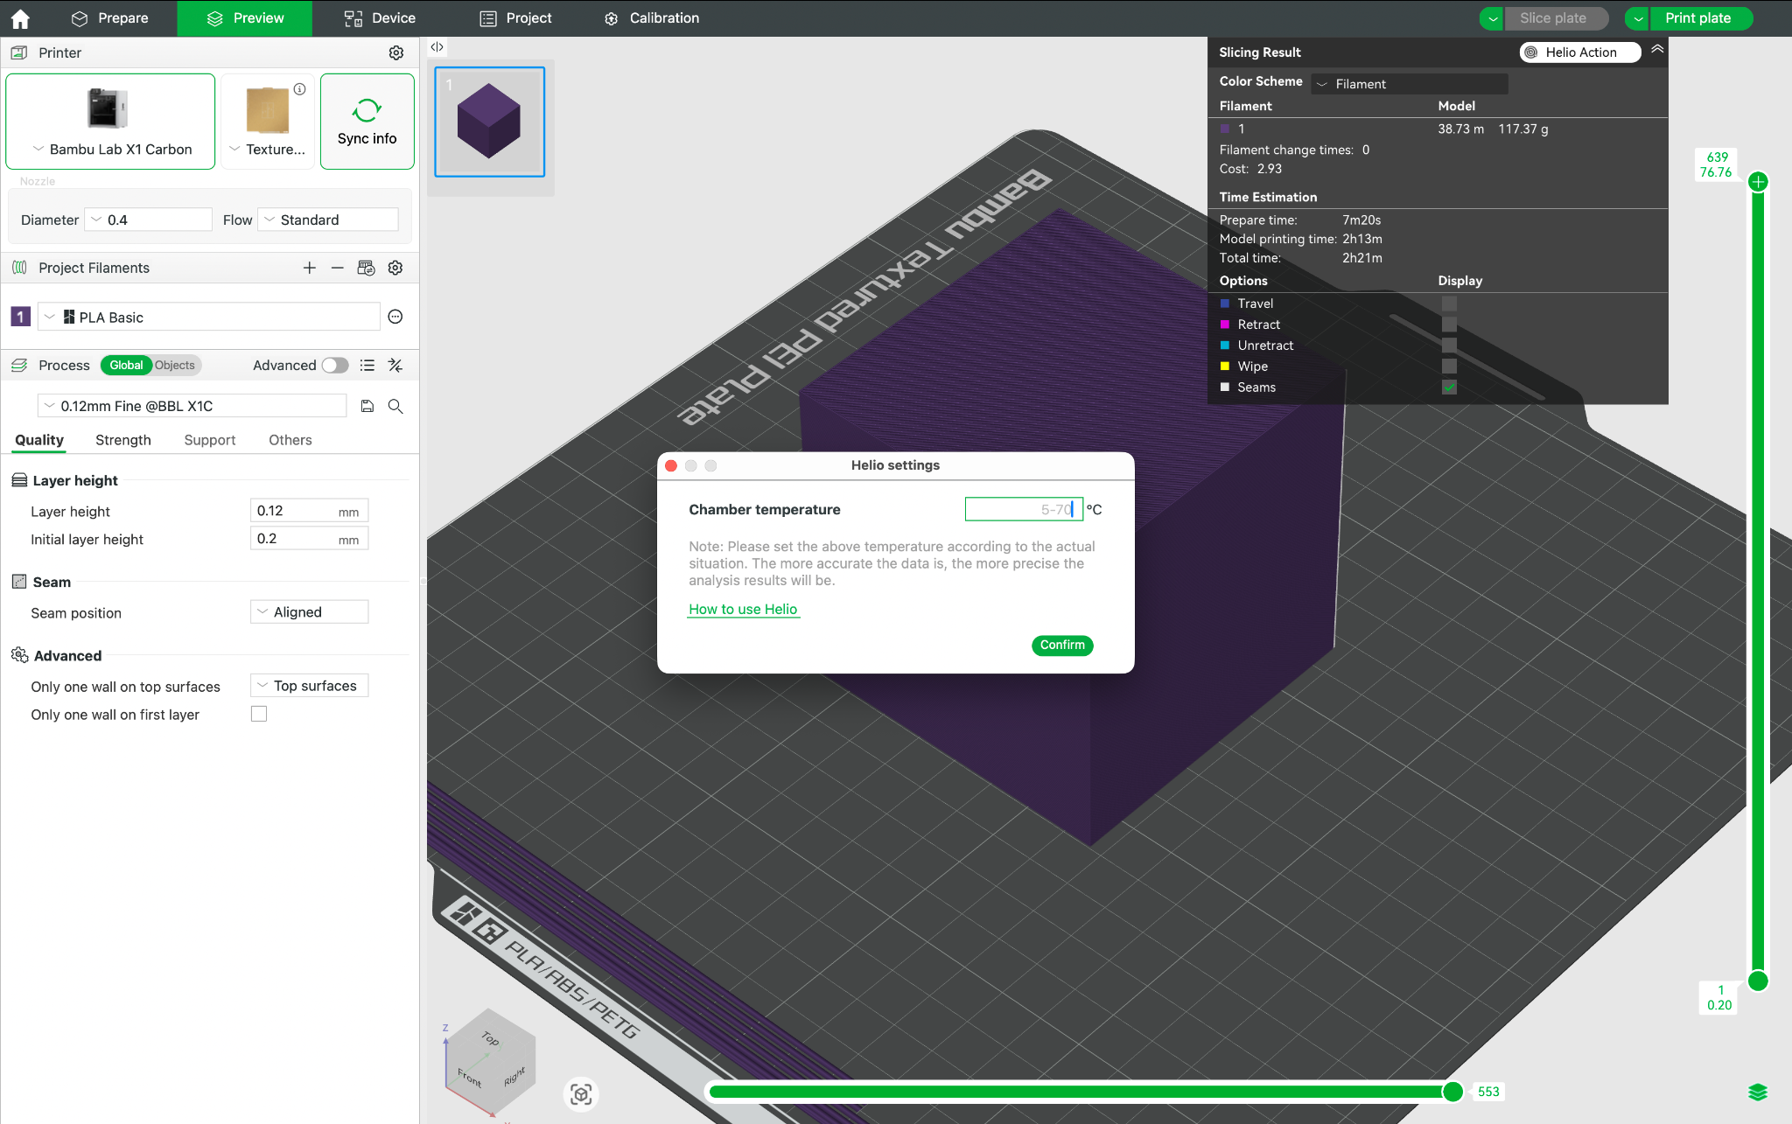
Task: Collapse the Slicing Result panel arrow
Action: click(x=1657, y=50)
